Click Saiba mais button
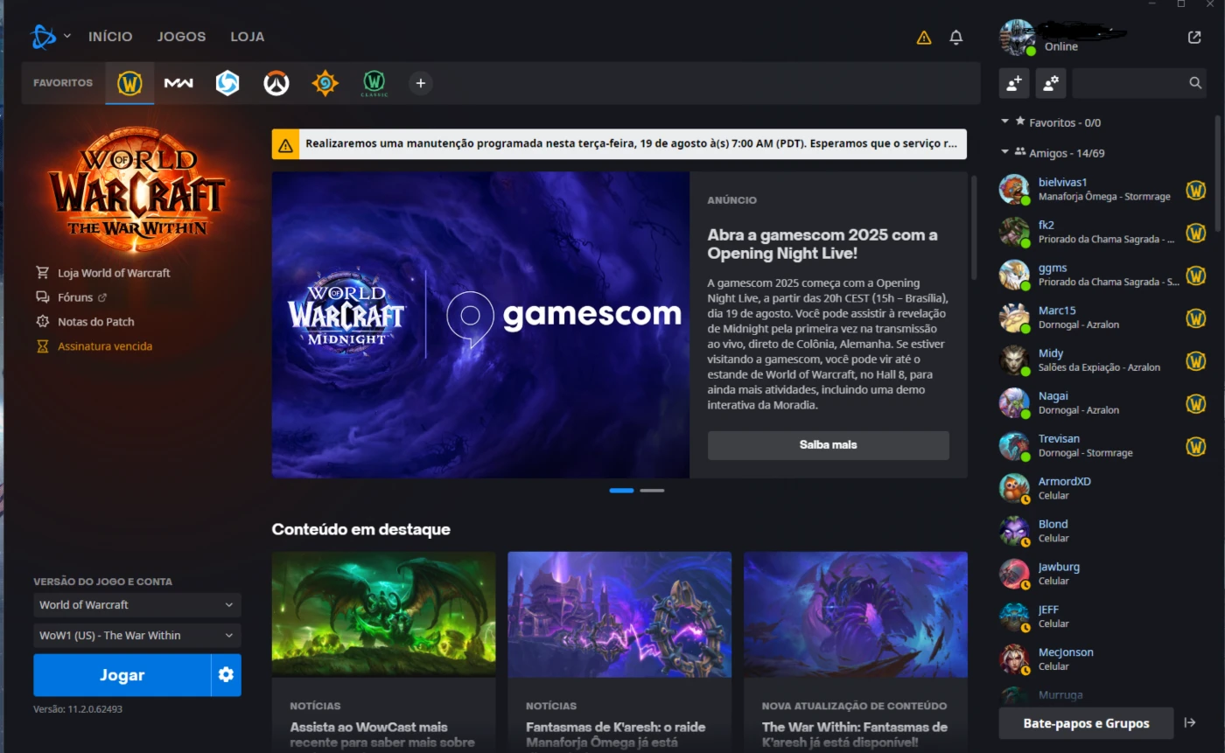1225x753 pixels. tap(828, 445)
